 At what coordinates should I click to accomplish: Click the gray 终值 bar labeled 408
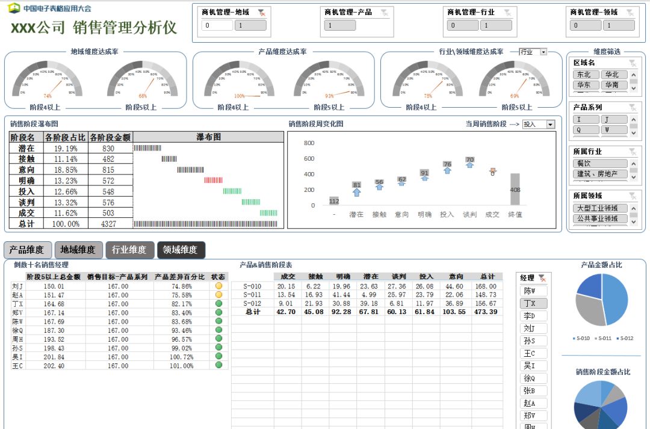pyautogui.click(x=515, y=190)
